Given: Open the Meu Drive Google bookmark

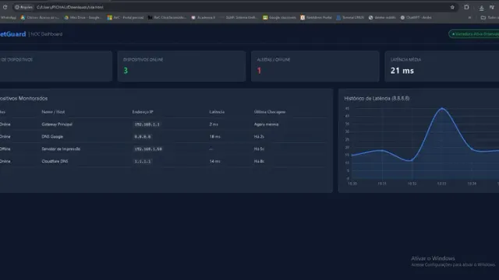Looking at the screenshot, I should pyautogui.click(x=83, y=17).
